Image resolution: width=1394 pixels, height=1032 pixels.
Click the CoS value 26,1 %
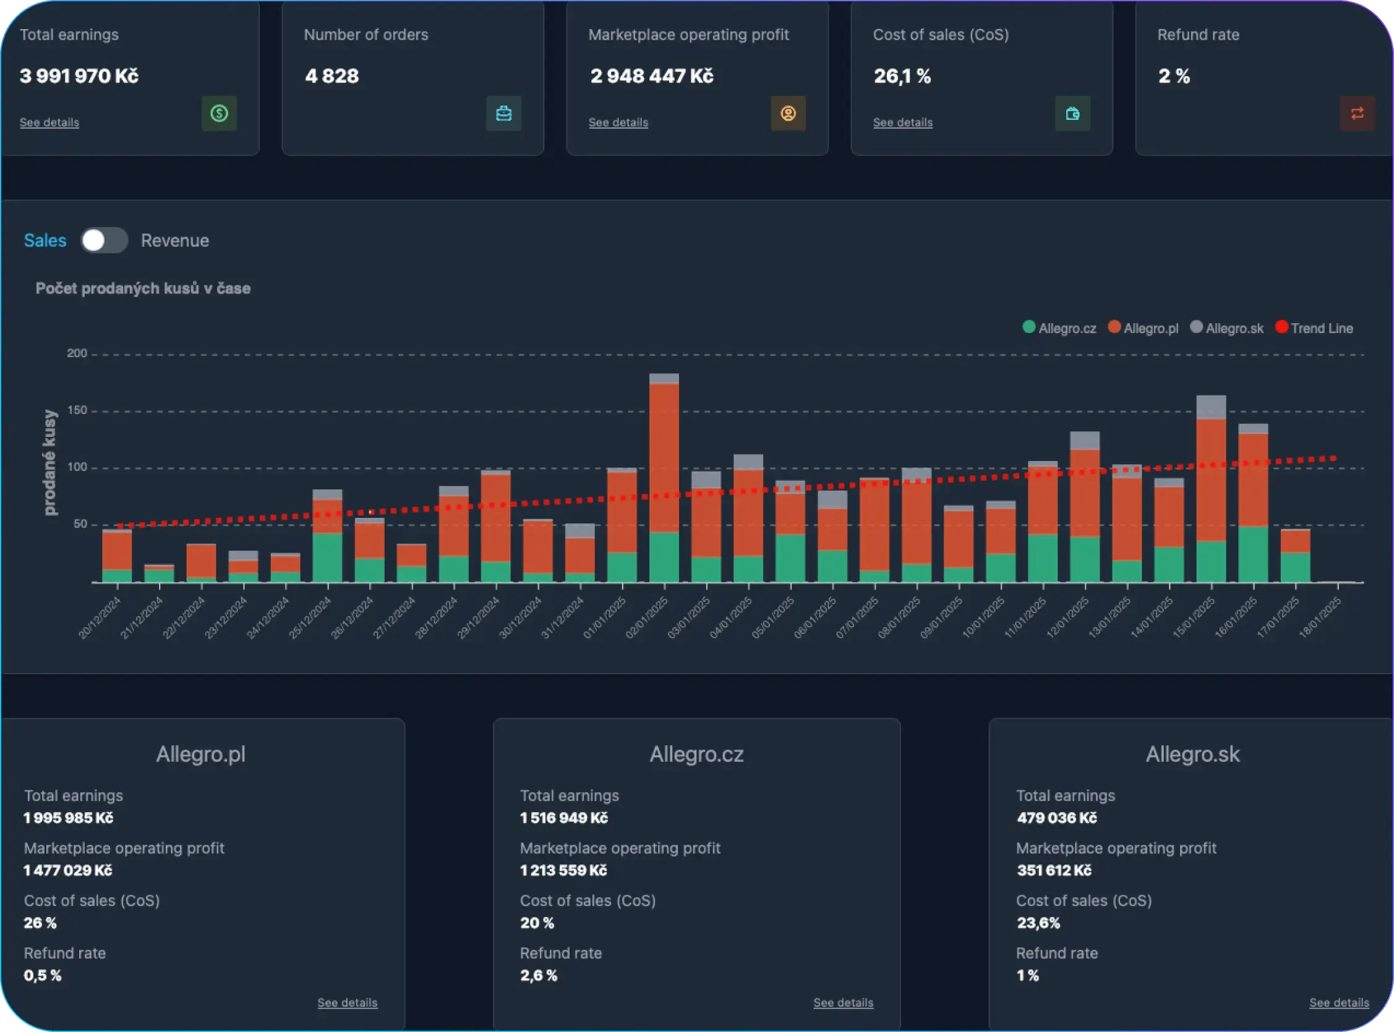point(903,76)
